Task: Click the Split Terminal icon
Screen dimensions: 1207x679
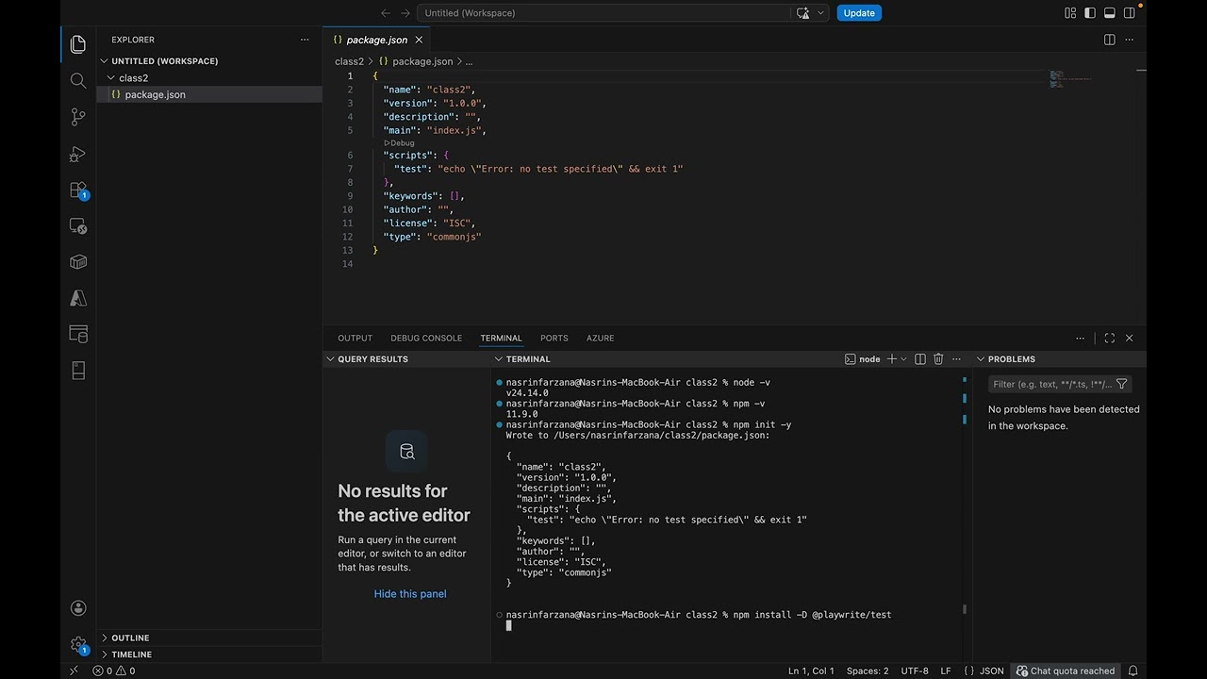Action: 920,359
